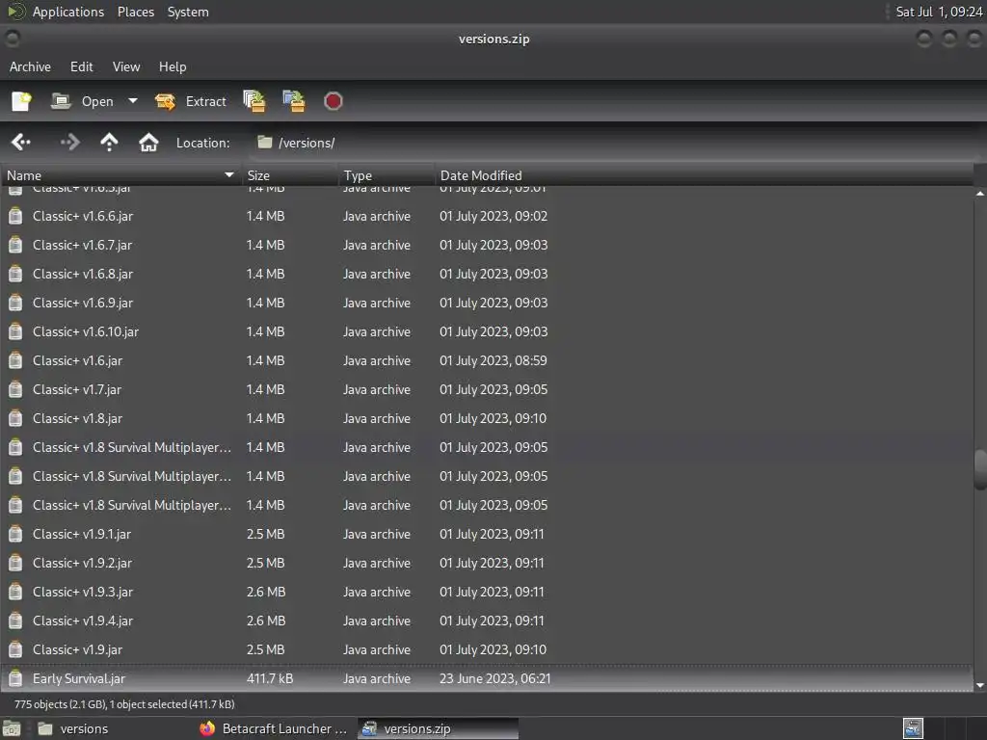The width and height of the screenshot is (987, 740).
Task: Click the 411.7 kB size cell
Action: click(270, 679)
